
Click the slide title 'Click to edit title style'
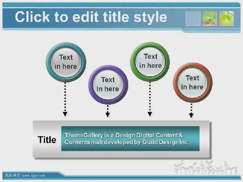91,17
